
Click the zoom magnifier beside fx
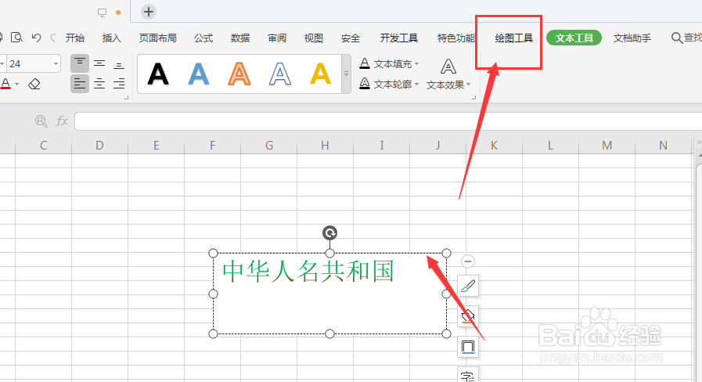click(41, 121)
